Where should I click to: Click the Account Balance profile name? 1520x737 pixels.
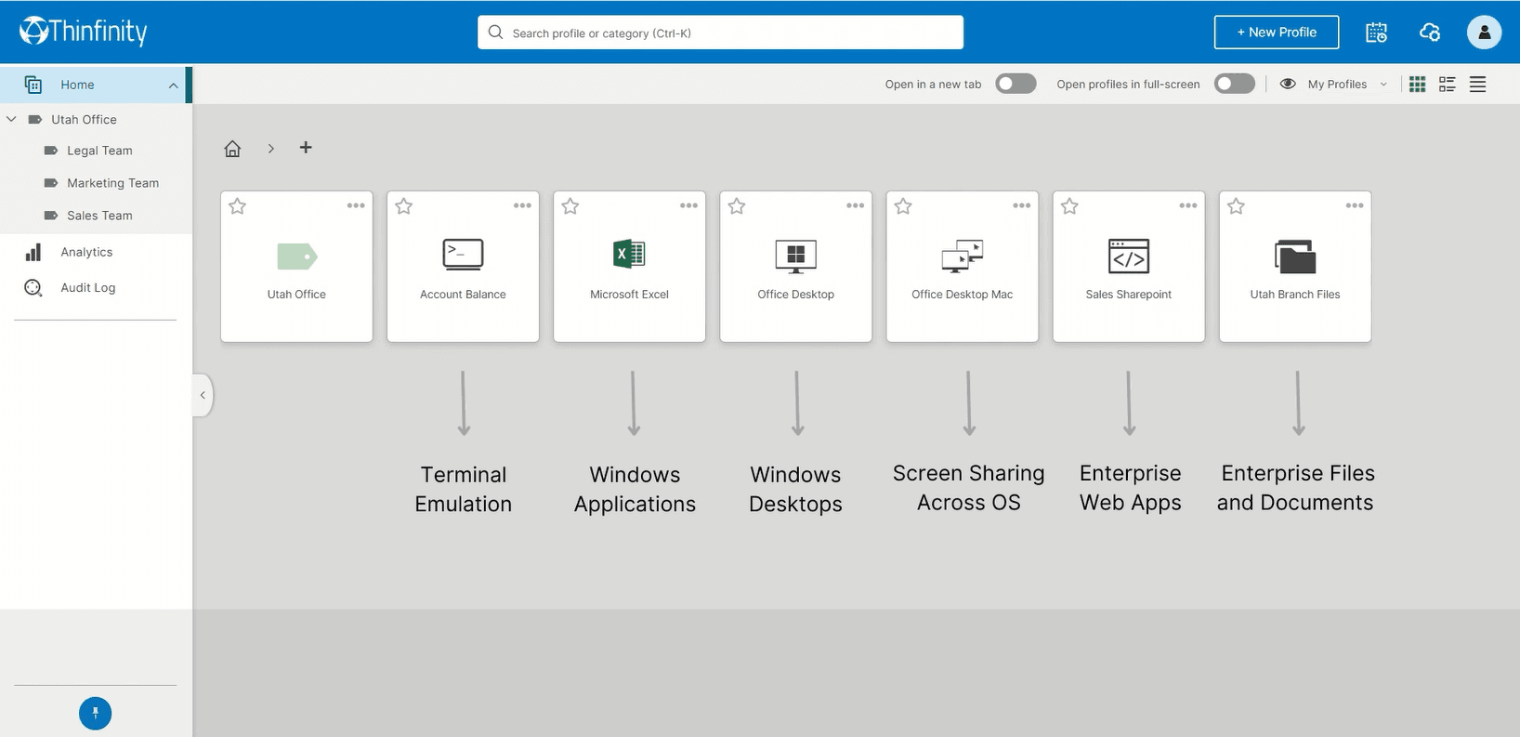coord(463,295)
